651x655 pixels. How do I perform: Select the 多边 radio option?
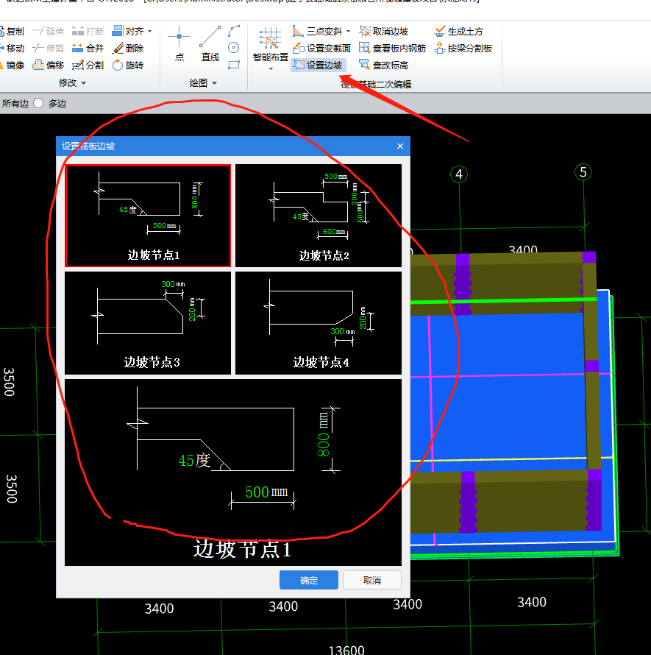point(38,103)
